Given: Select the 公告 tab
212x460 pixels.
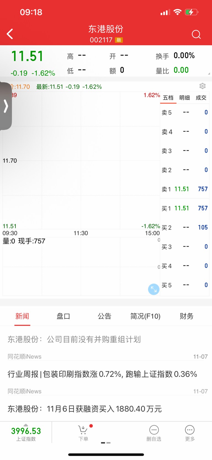Looking at the screenshot, I should [104, 316].
